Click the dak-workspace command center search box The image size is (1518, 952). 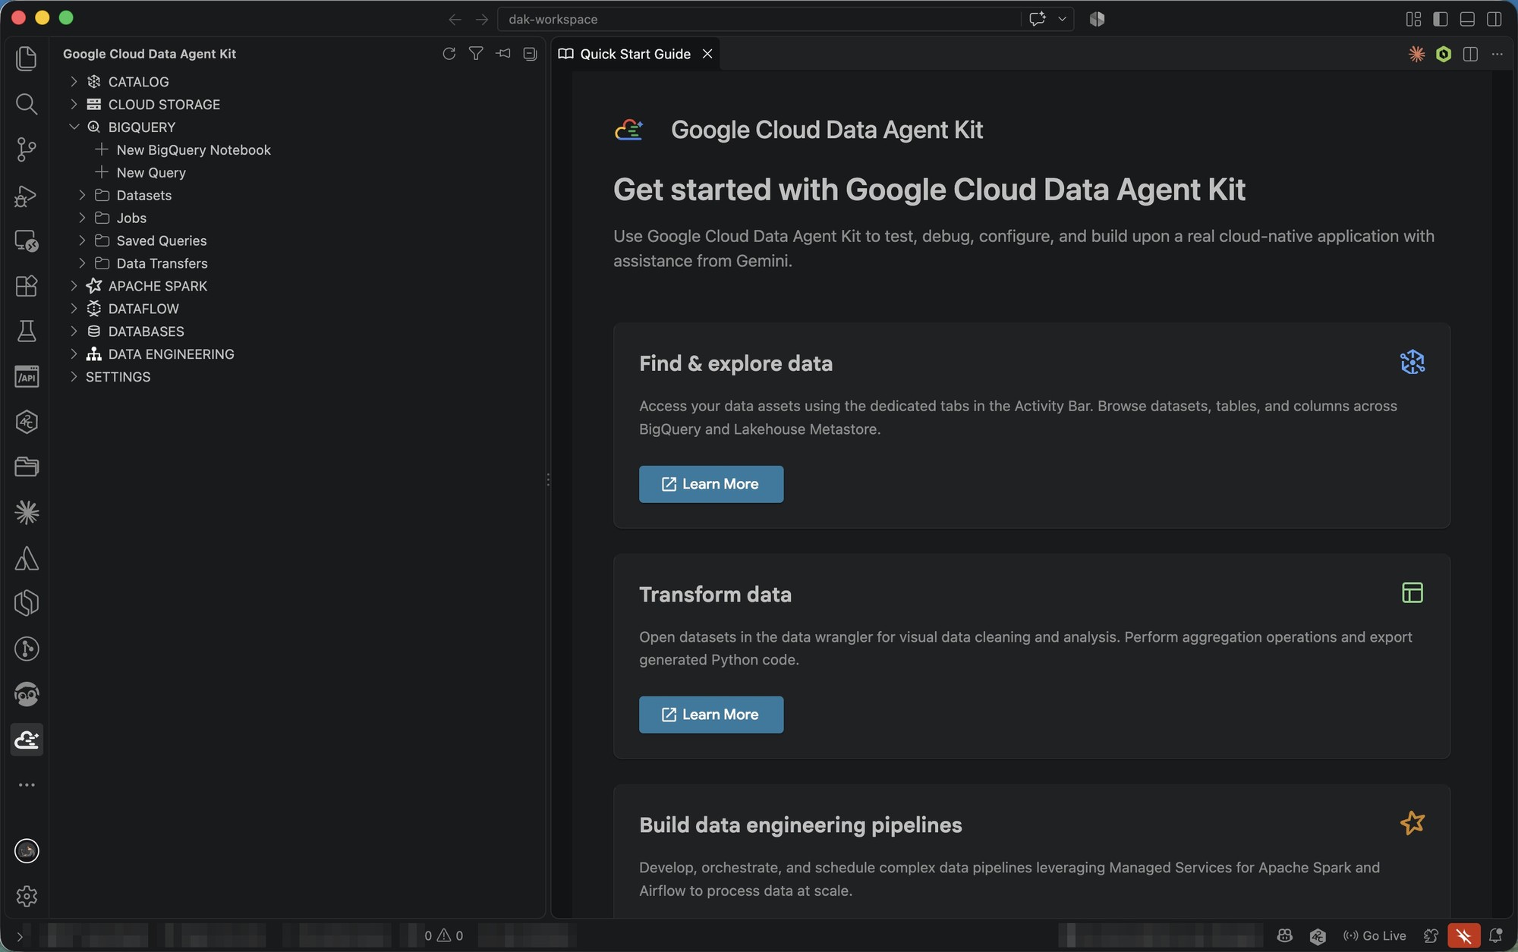[759, 19]
